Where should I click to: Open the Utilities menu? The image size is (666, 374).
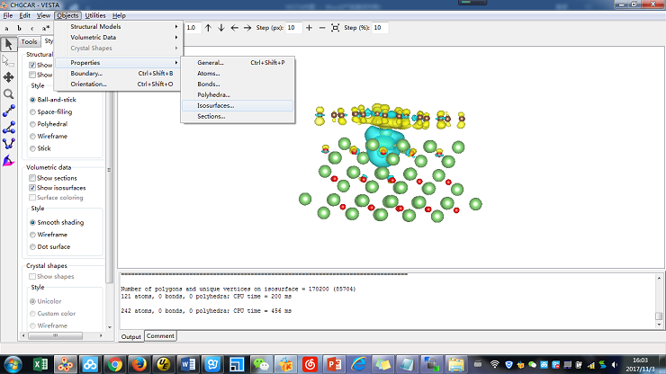[95, 16]
